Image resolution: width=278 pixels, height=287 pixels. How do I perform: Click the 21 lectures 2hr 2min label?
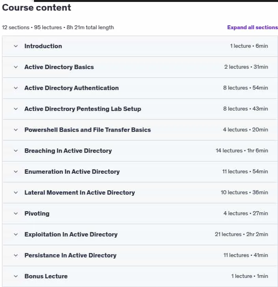pos(241,234)
